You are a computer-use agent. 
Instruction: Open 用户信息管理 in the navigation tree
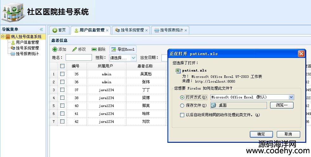coord(27,42)
